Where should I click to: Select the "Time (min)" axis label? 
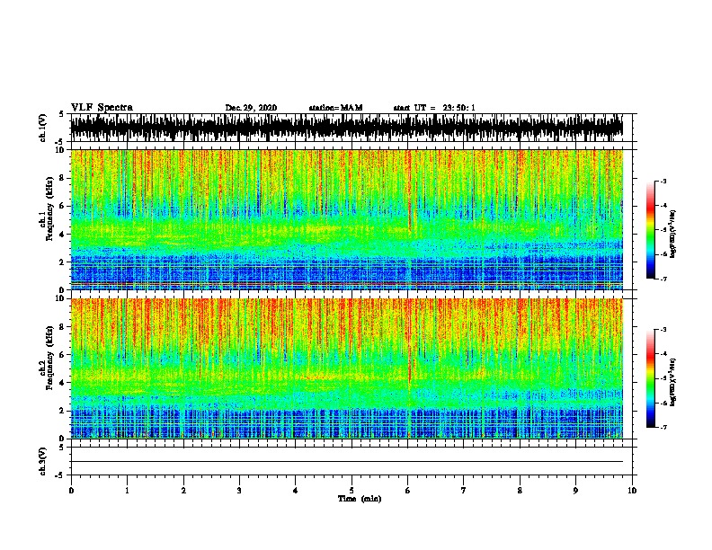click(x=360, y=499)
